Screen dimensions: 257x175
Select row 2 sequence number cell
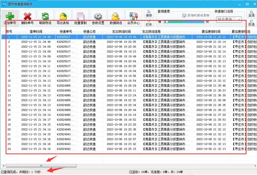tap(9, 42)
